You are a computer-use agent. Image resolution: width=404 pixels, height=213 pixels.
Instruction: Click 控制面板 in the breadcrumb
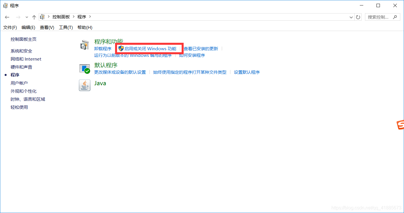click(x=61, y=17)
